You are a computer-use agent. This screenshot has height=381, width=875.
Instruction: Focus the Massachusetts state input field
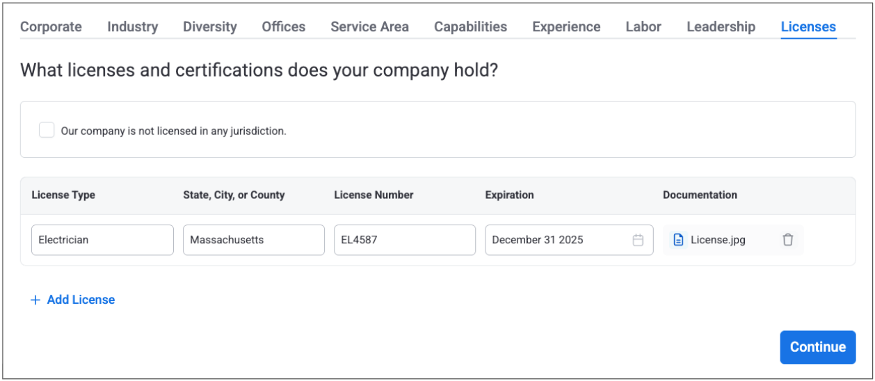point(253,240)
